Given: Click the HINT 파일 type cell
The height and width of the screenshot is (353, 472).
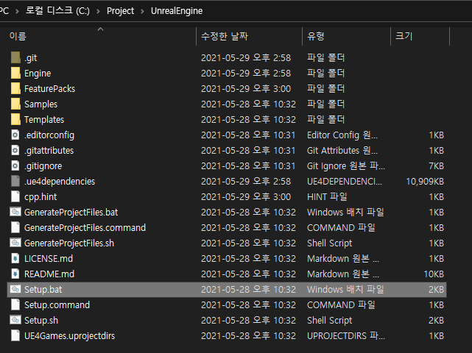Looking at the screenshot, I should (327, 196).
